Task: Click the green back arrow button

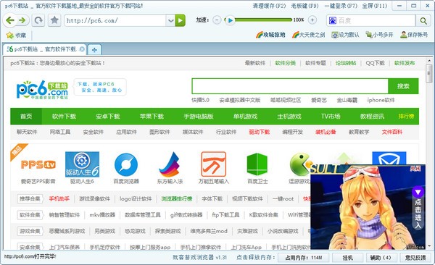Action: coord(10,20)
